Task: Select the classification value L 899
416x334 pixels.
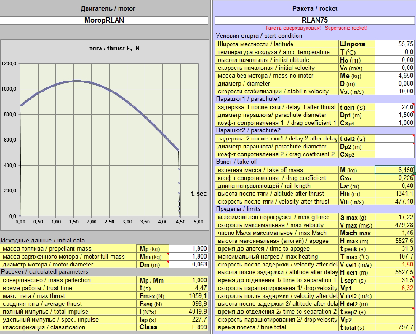Action: (188, 327)
